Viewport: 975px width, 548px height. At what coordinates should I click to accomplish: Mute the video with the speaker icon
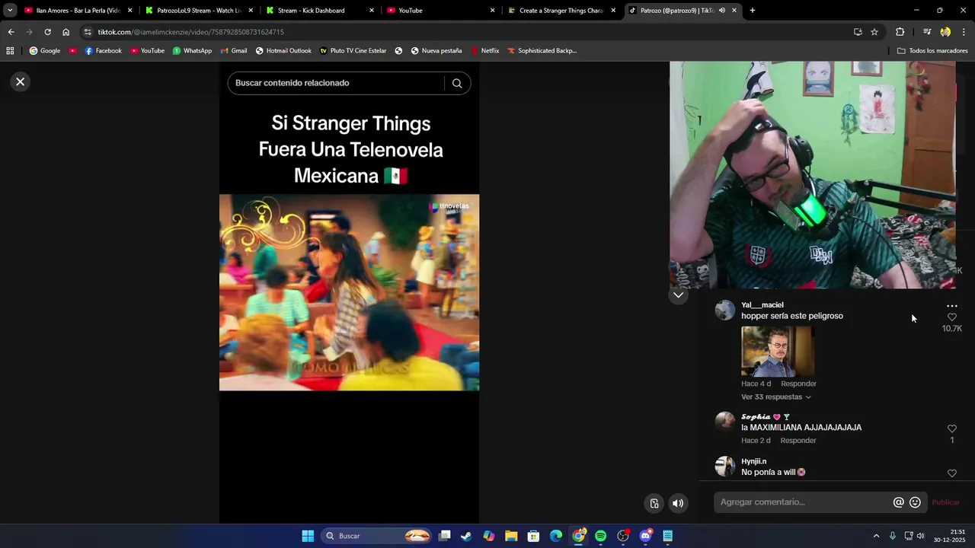pos(678,503)
